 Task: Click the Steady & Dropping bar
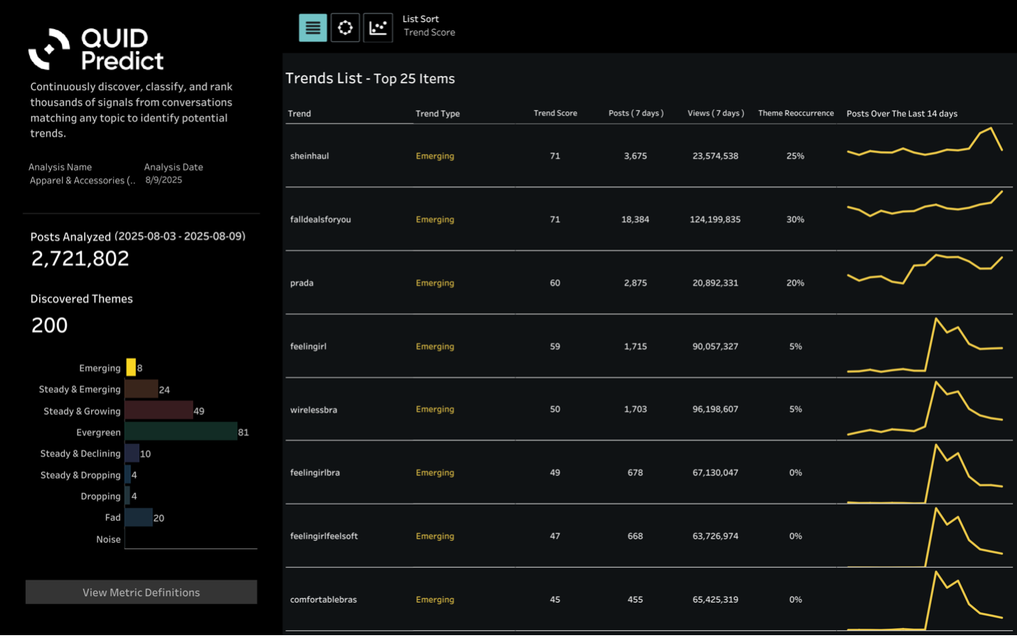pyautogui.click(x=128, y=474)
